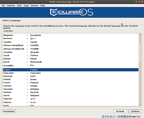Click the Screenshot button
The width and height of the screenshot is (144, 118).
pyautogui.click(x=9, y=111)
